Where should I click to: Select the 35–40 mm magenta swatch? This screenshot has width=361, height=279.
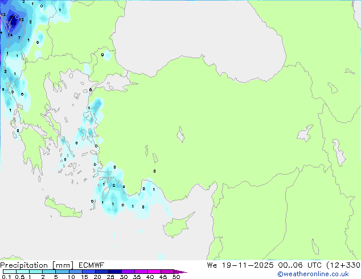(141, 272)
